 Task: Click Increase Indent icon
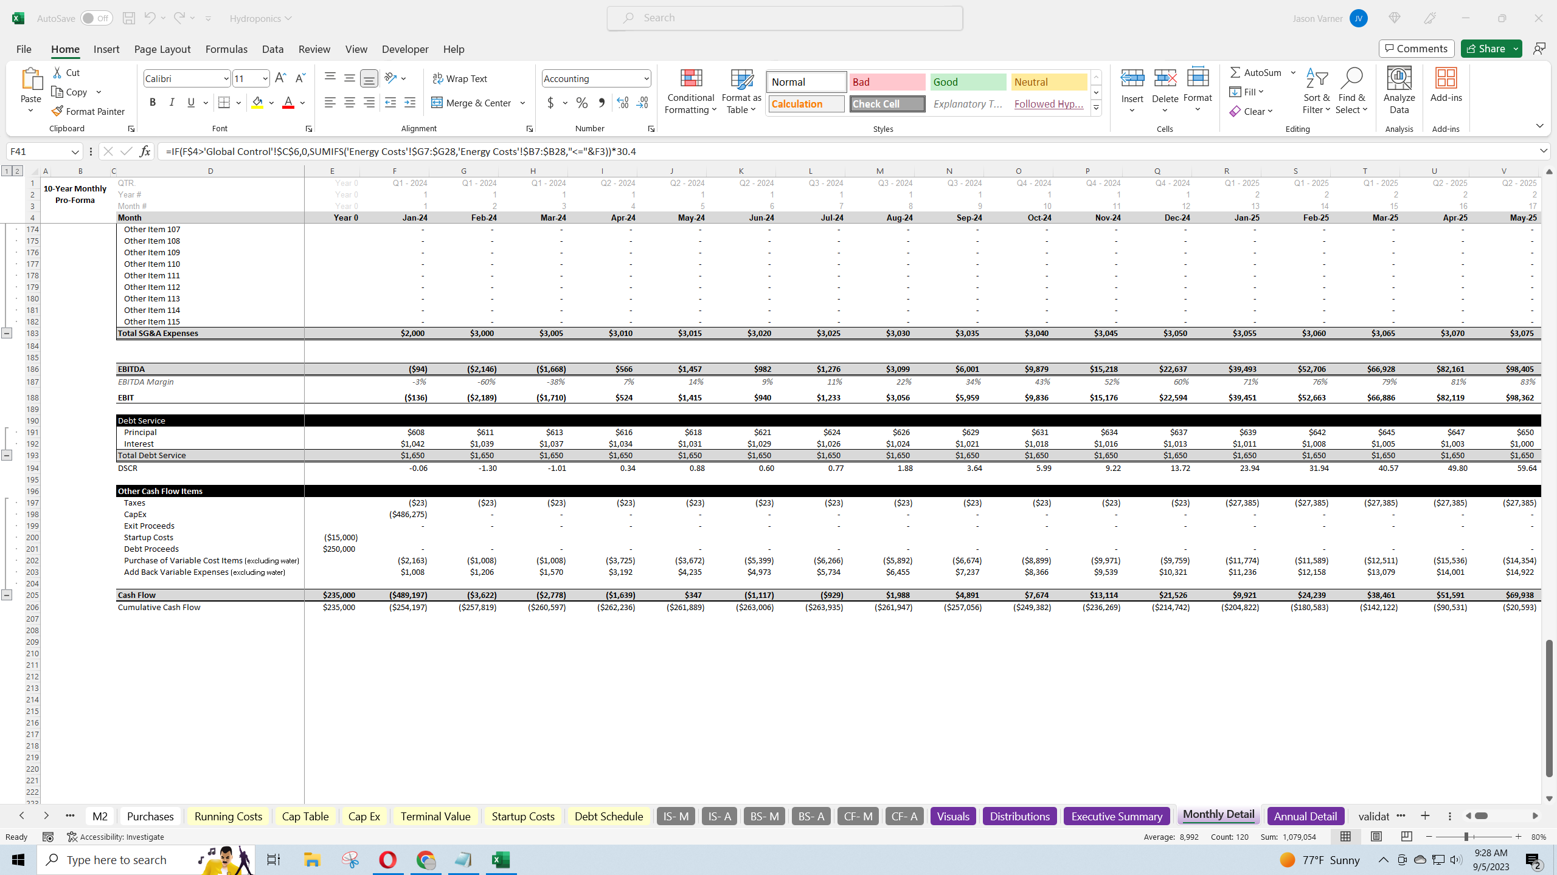(410, 103)
